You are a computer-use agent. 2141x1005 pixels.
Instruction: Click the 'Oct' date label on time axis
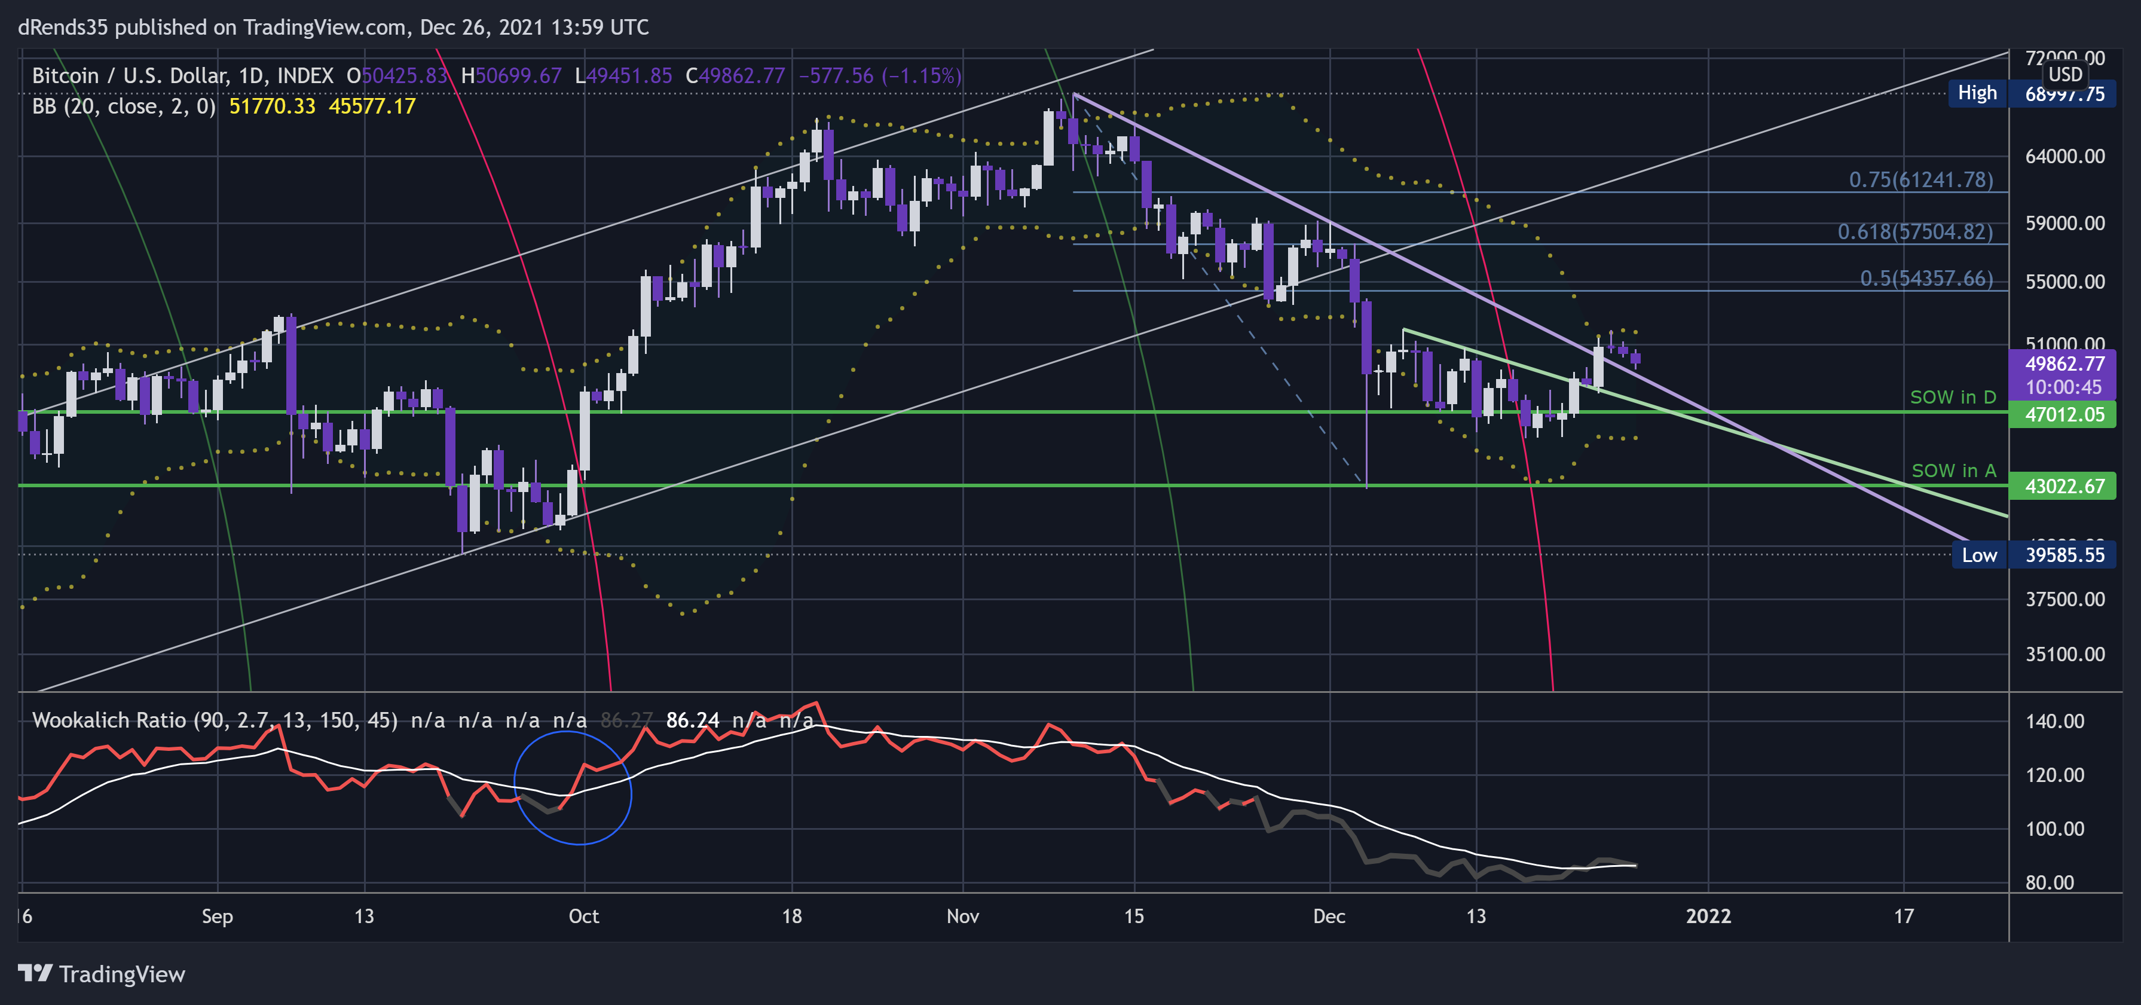583,916
